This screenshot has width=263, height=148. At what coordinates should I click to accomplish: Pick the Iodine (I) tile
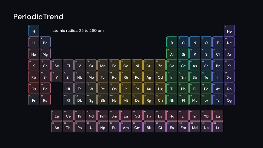pos(218,76)
